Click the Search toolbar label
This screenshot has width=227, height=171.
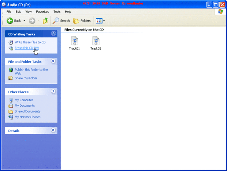[65, 21]
